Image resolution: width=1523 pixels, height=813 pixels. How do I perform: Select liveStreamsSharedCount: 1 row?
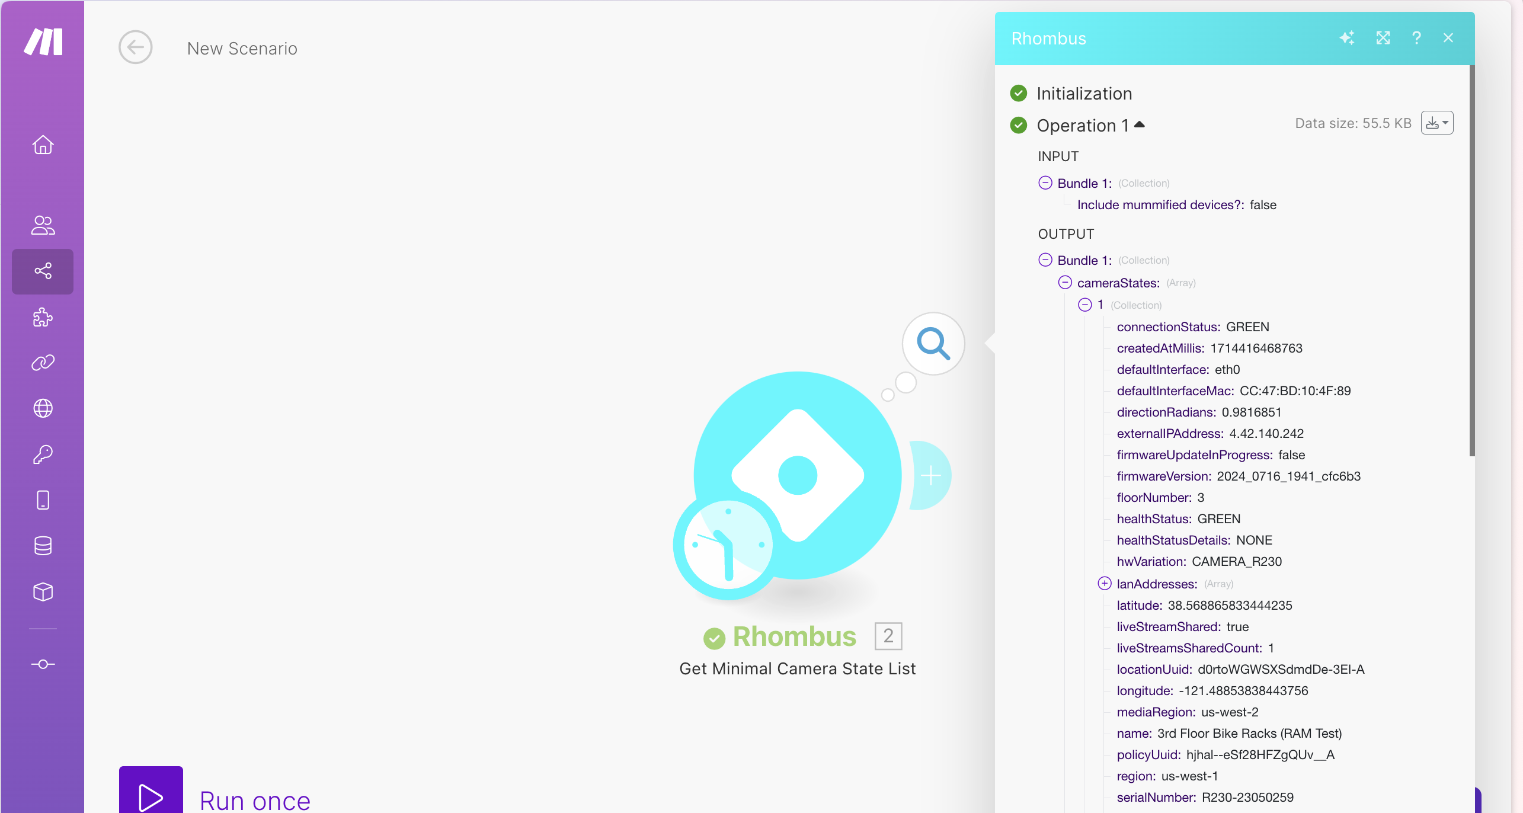[1195, 648]
